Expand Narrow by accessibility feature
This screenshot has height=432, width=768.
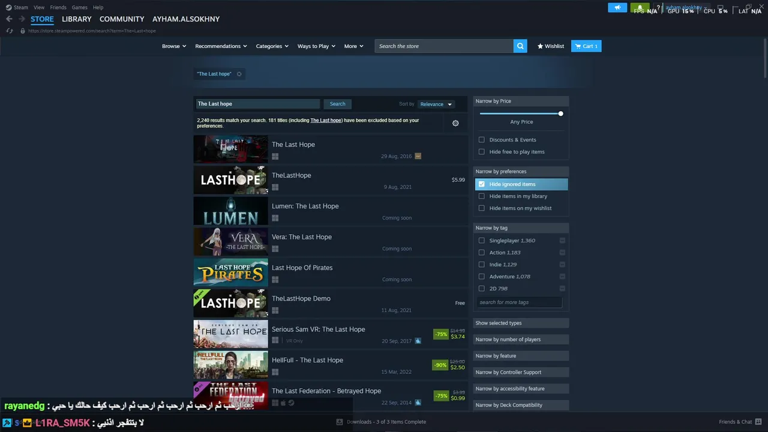pos(521,389)
